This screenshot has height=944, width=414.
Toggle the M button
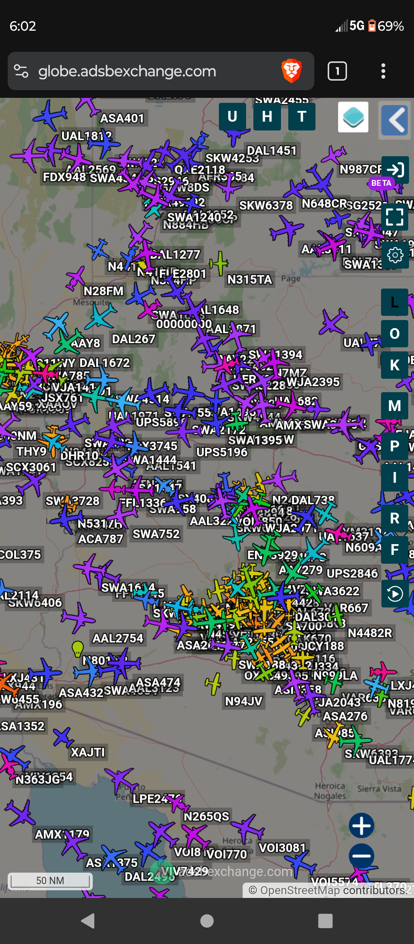(x=395, y=406)
